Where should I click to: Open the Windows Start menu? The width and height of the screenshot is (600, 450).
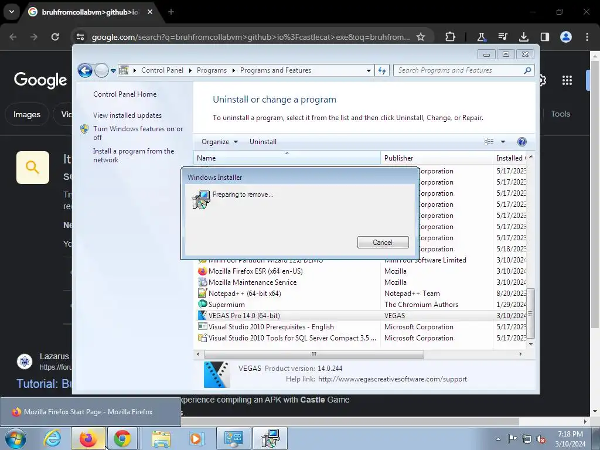click(15, 438)
